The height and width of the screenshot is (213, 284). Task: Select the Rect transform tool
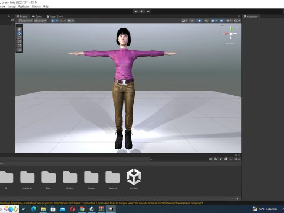coord(19,46)
